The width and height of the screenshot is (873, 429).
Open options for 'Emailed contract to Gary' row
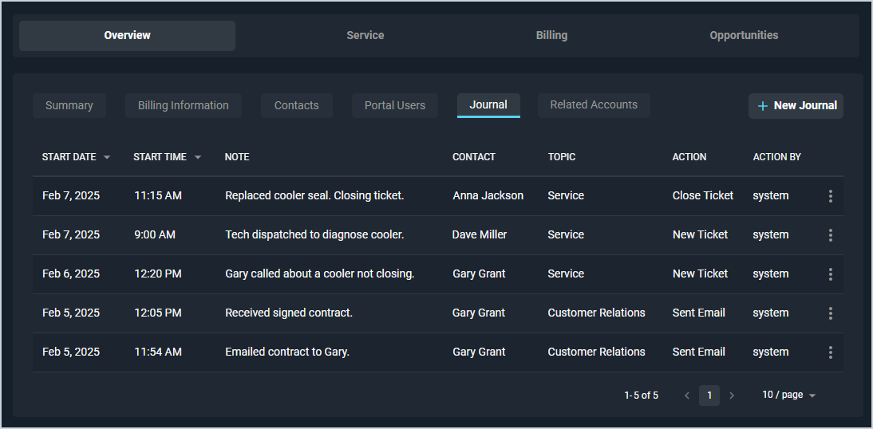click(x=831, y=352)
